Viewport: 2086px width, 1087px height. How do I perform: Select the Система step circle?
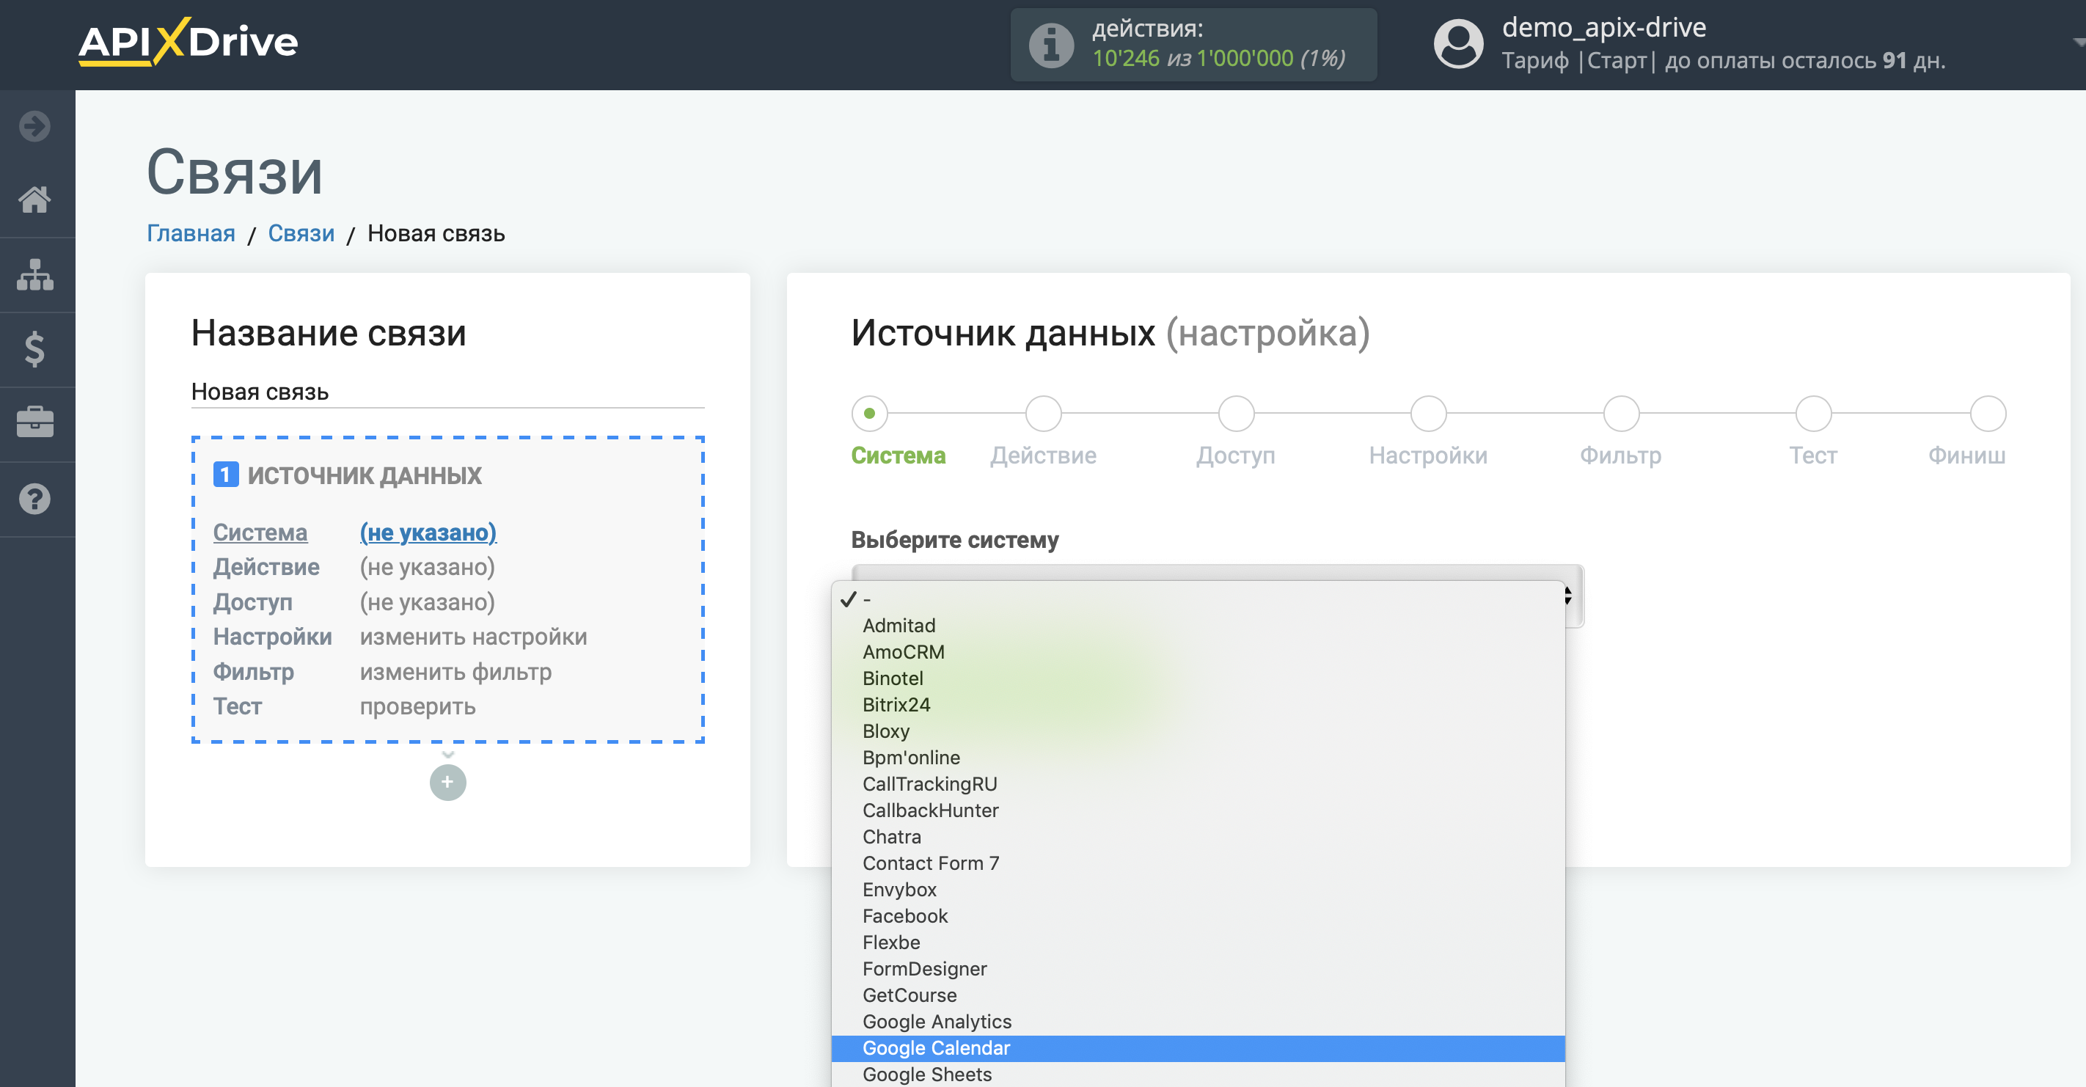870,414
